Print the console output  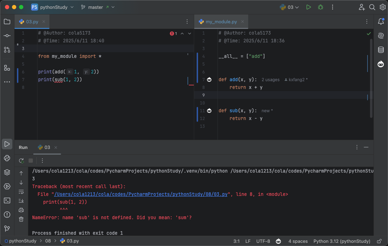[x=21, y=210]
